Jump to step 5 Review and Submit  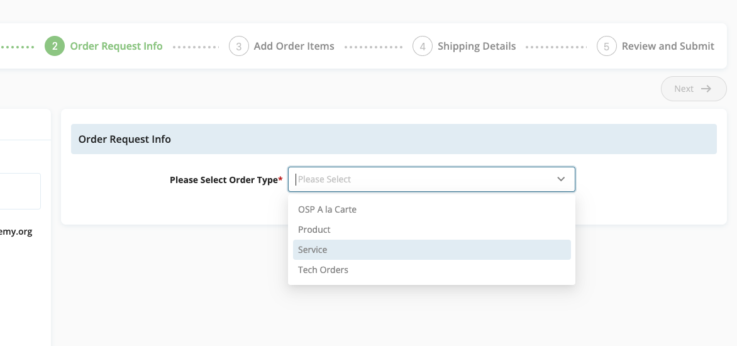[656, 46]
